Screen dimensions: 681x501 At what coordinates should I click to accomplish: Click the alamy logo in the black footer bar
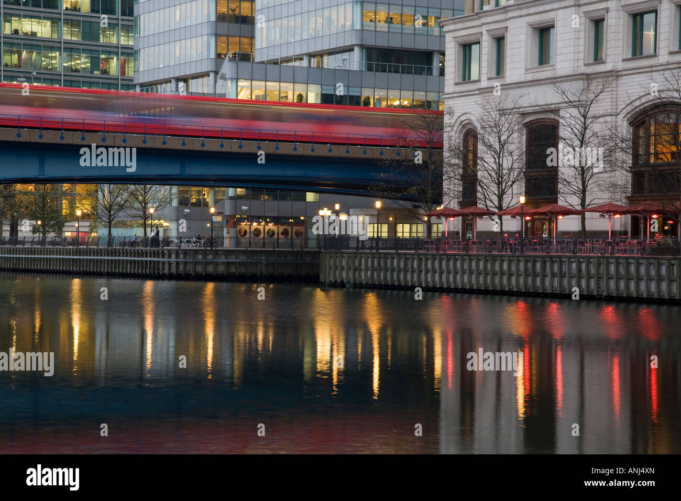click(53, 477)
